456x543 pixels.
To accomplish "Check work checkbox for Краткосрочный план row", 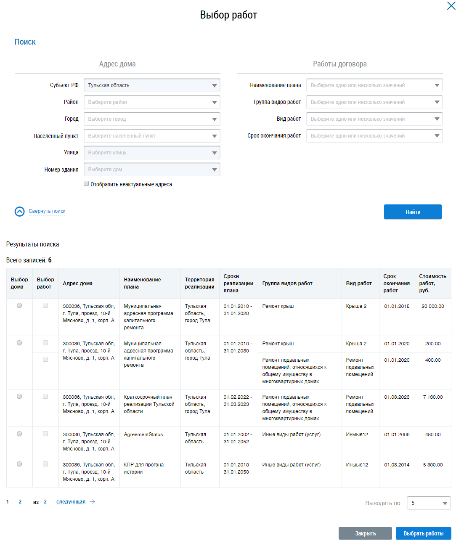I will 45,397.
